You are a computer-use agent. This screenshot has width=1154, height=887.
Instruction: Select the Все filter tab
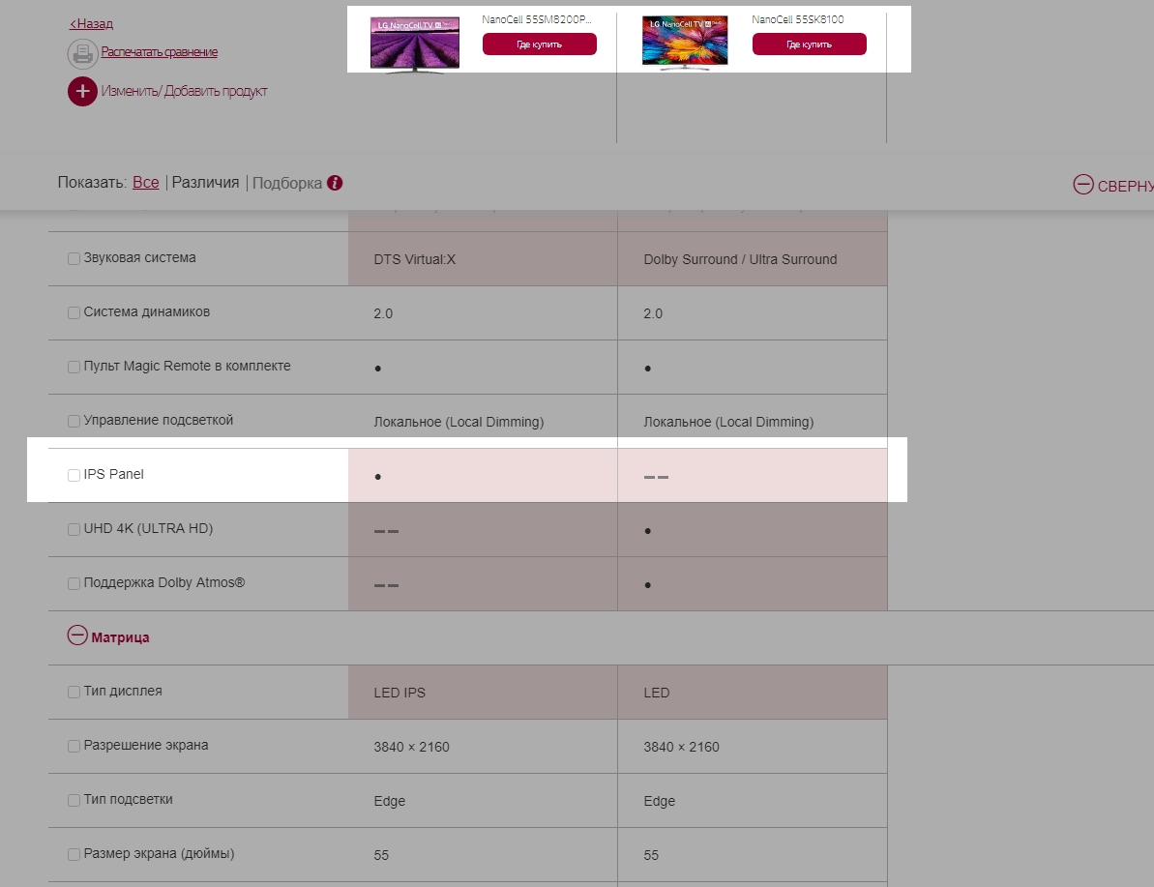point(146,183)
